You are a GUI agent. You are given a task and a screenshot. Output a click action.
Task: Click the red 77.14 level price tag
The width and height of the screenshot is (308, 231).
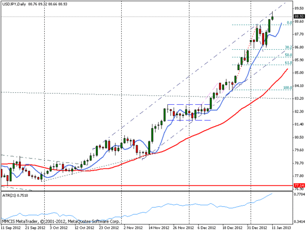(x=299, y=185)
